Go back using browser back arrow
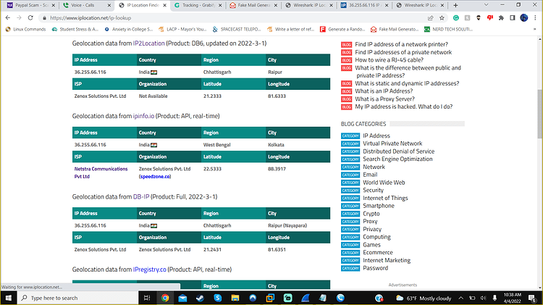This screenshot has width=543, height=305. [x=8, y=17]
